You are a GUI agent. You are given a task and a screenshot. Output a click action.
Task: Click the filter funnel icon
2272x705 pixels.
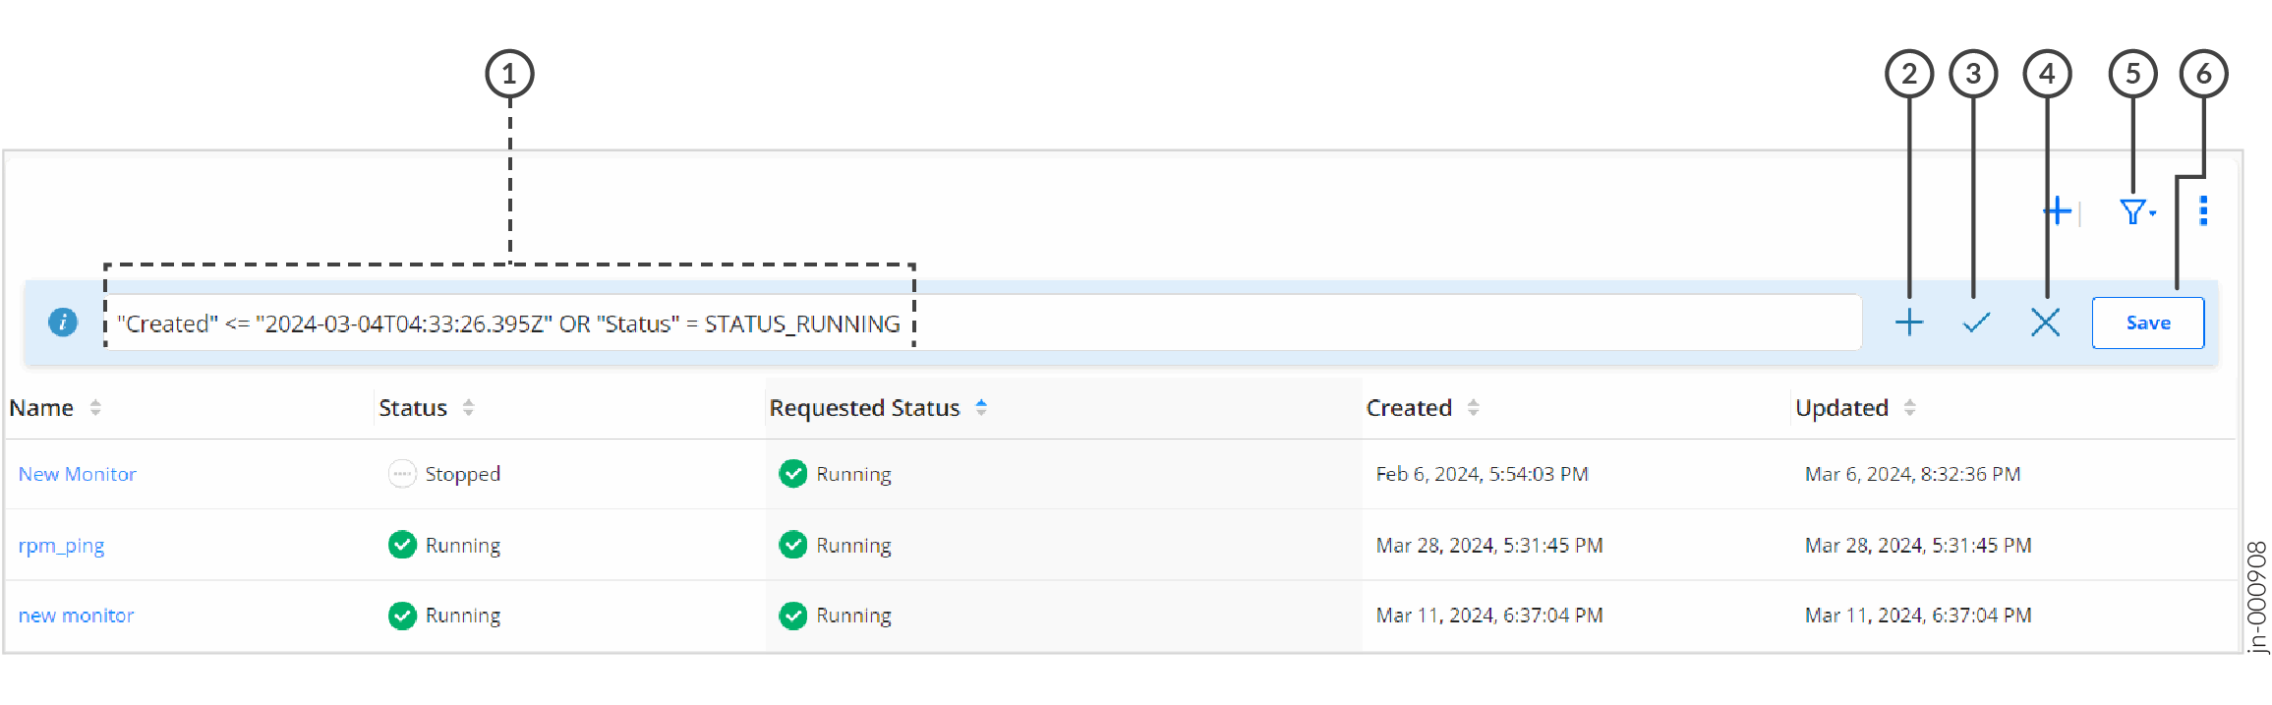[x=2131, y=209]
